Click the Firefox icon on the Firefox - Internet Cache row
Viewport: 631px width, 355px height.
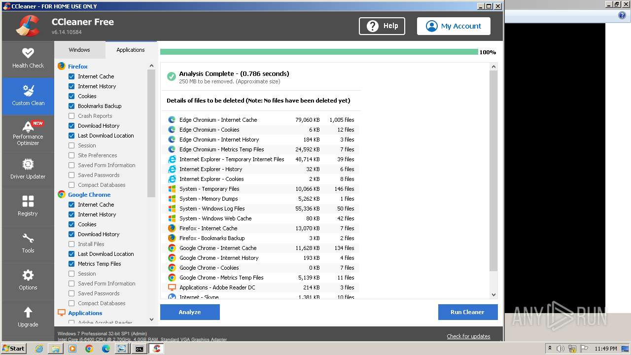pos(172,228)
